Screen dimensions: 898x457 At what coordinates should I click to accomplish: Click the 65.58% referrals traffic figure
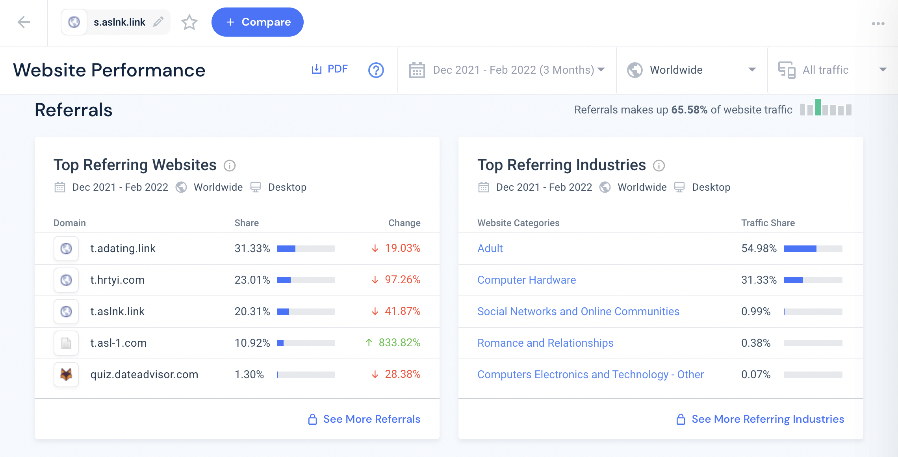689,110
